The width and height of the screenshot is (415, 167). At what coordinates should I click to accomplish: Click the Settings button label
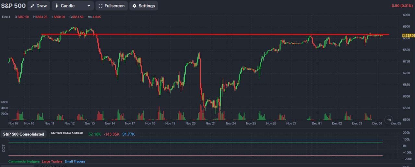[x=147, y=6]
